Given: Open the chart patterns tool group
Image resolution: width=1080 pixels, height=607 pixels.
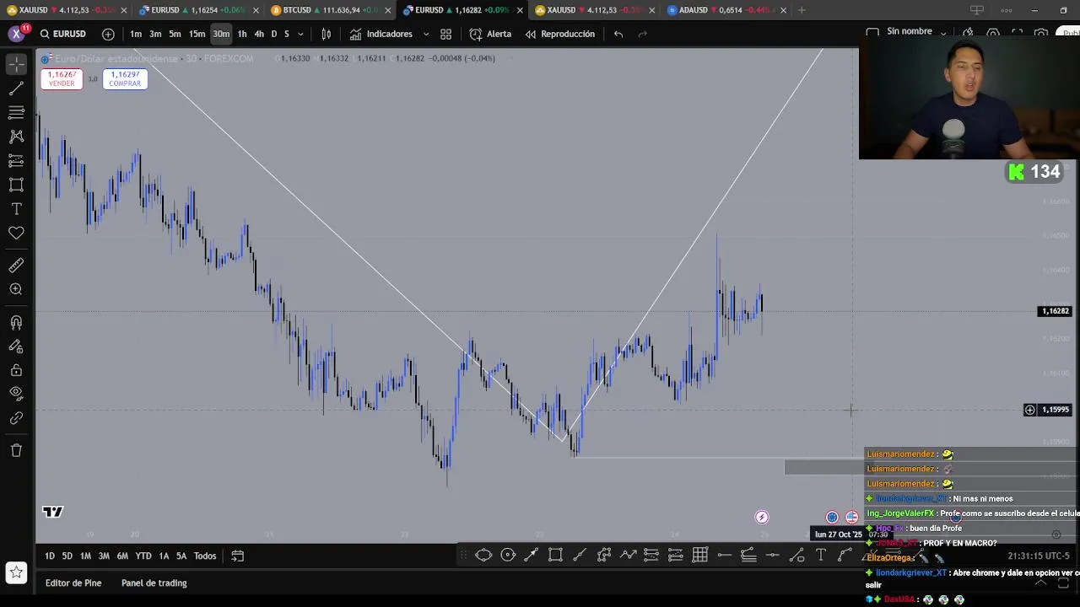Looking at the screenshot, I should pos(16,137).
